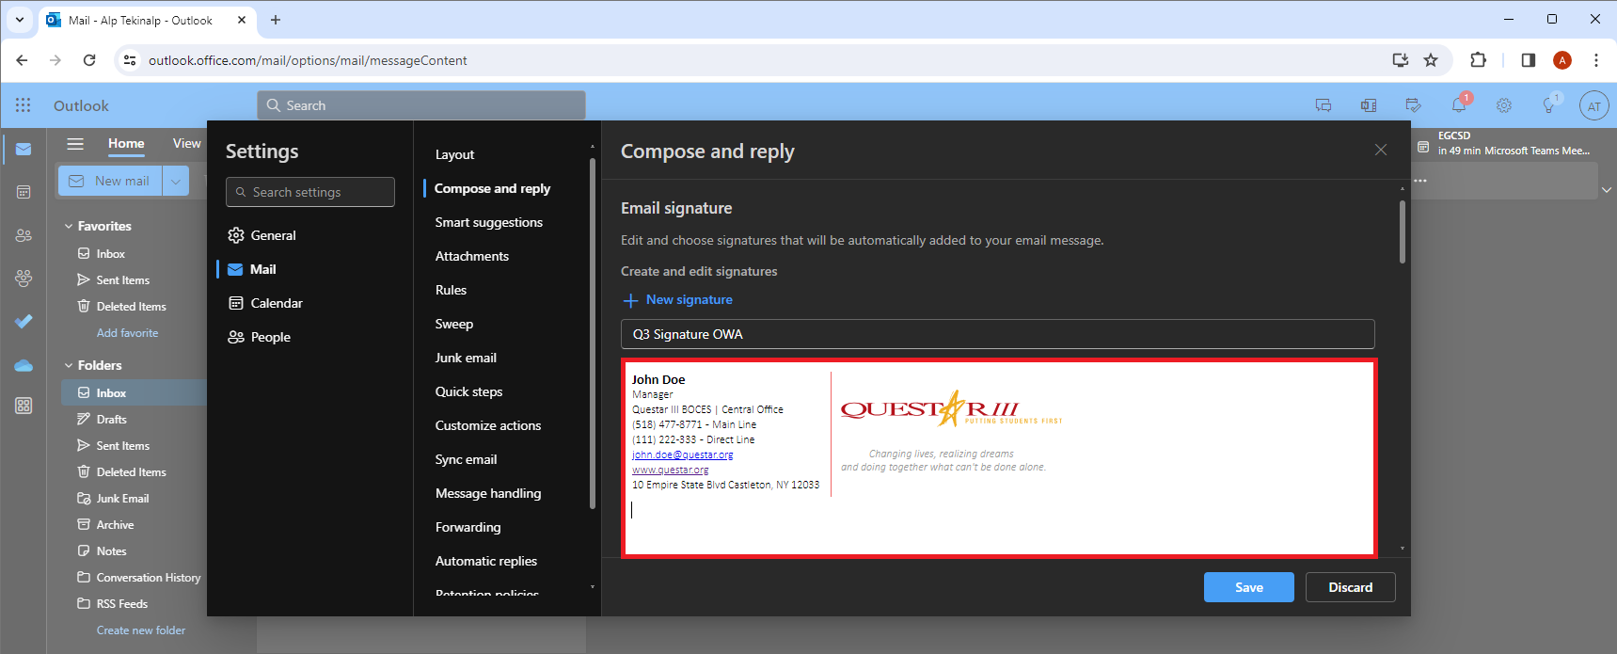The width and height of the screenshot is (1617, 654).
Task: Open More apps icon in left rail
Action: [24, 406]
